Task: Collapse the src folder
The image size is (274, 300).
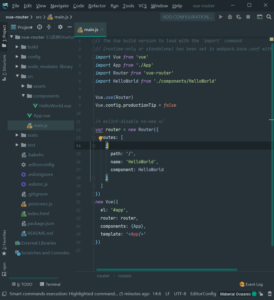Action: 17,76
